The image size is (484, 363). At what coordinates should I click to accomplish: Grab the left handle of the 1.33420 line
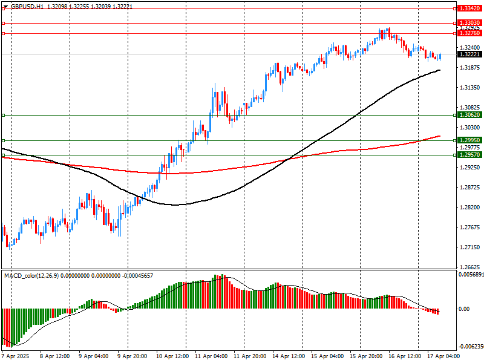pyautogui.click(x=3, y=8)
